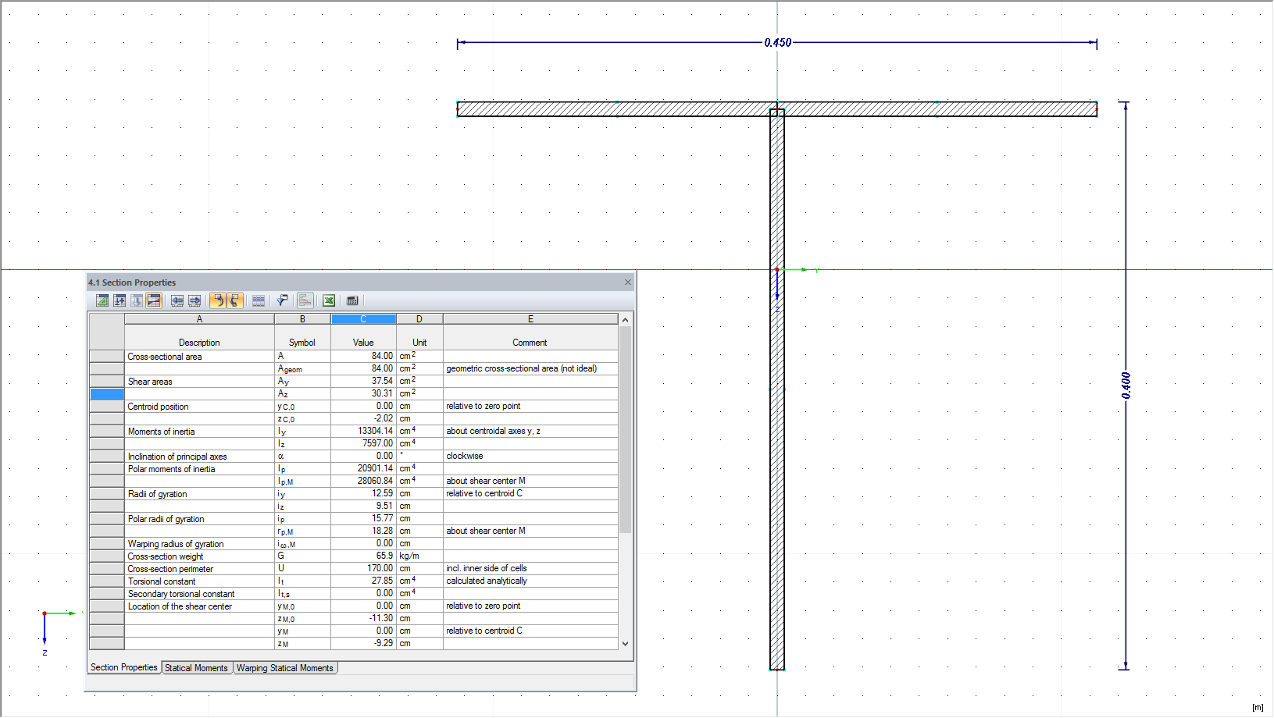Image resolution: width=1274 pixels, height=718 pixels.
Task: Close the Section Properties dialog
Action: tap(628, 282)
